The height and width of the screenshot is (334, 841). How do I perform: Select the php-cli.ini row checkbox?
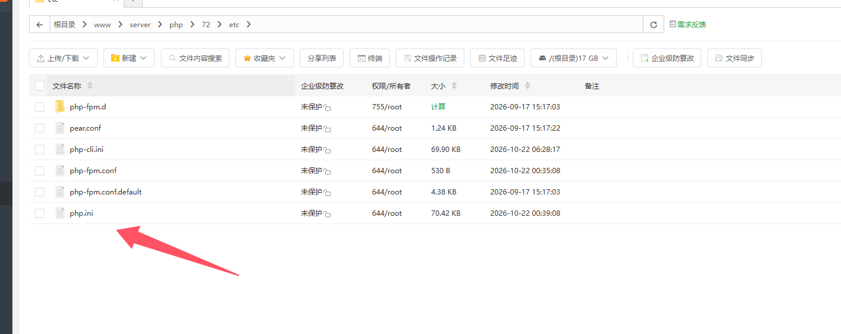pyautogui.click(x=40, y=150)
